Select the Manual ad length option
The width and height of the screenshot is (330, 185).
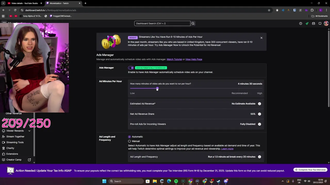(129, 141)
